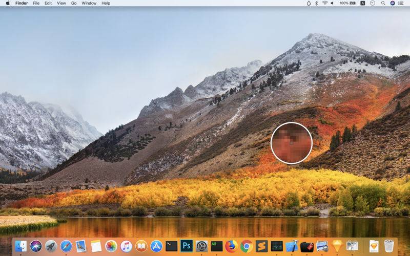Open the Mail stamp icon in Dock
This screenshot has height=256, width=410.
81,246
